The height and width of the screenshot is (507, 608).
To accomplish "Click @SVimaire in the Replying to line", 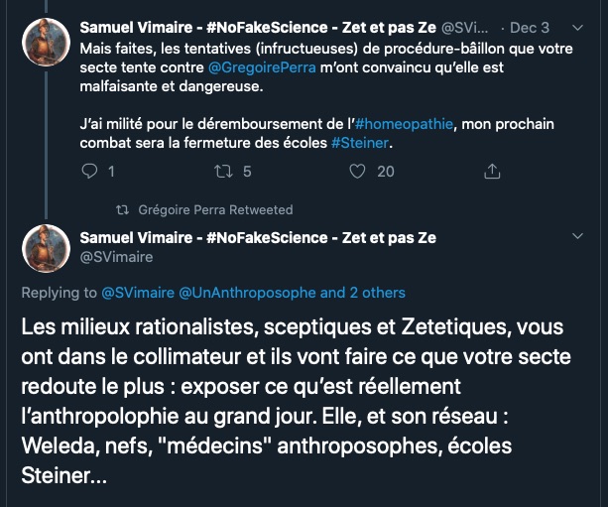I will click(137, 293).
